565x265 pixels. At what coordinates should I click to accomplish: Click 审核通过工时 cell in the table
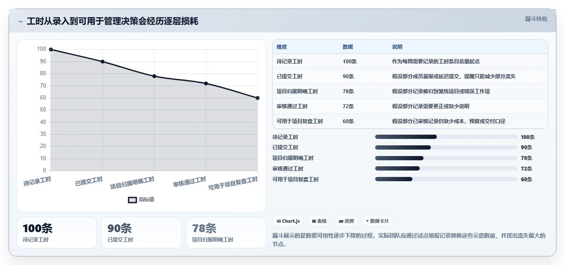(292, 106)
